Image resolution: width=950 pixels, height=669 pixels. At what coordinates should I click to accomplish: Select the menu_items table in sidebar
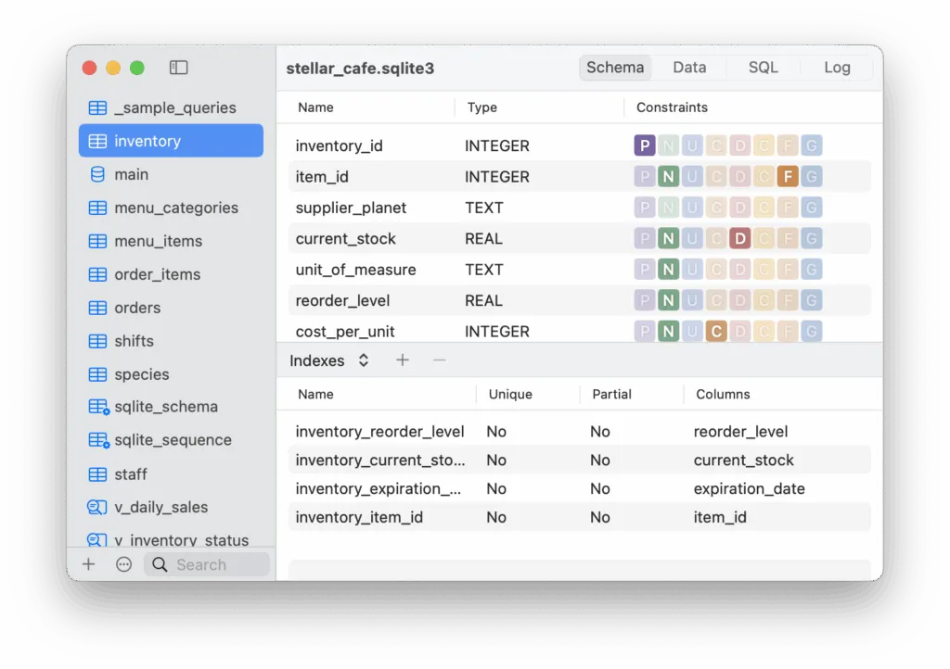[158, 241]
